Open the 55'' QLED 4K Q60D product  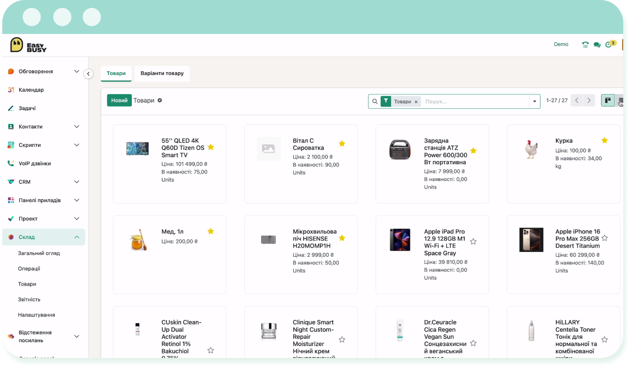[170, 164]
